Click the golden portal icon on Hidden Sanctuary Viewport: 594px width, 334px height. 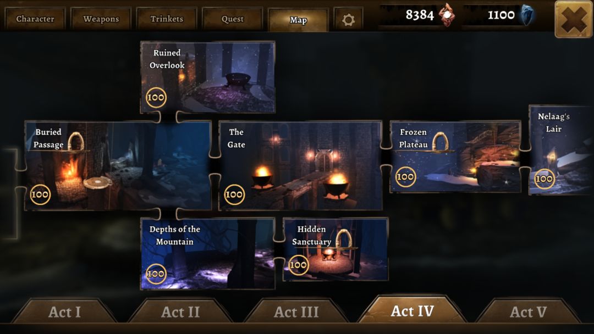tap(344, 239)
